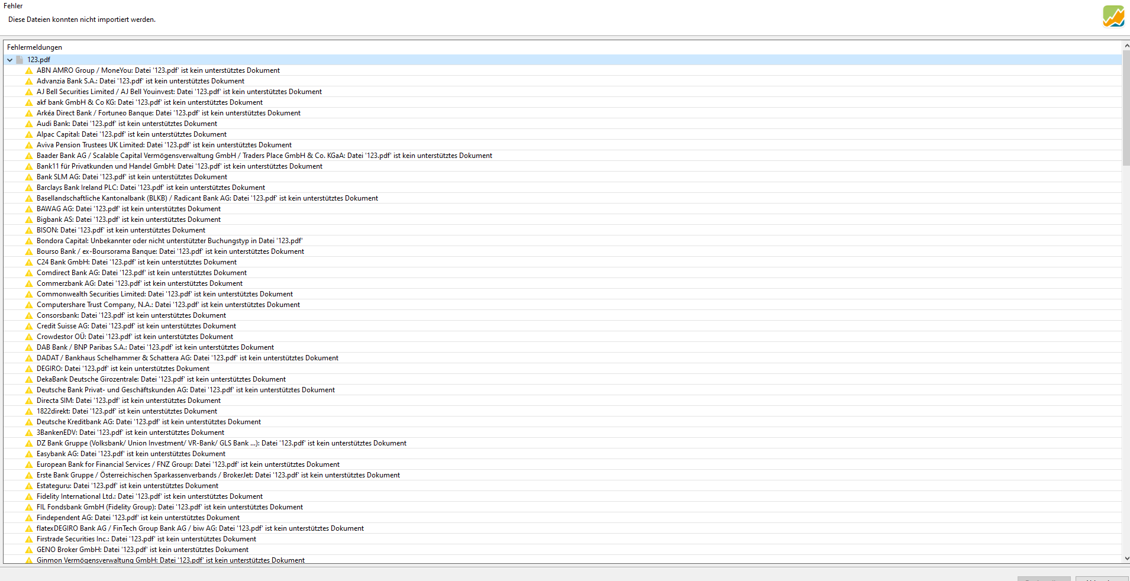Viewport: 1130px width, 581px height.
Task: Click warning icon on akf bank GmbH row
Action: click(29, 102)
